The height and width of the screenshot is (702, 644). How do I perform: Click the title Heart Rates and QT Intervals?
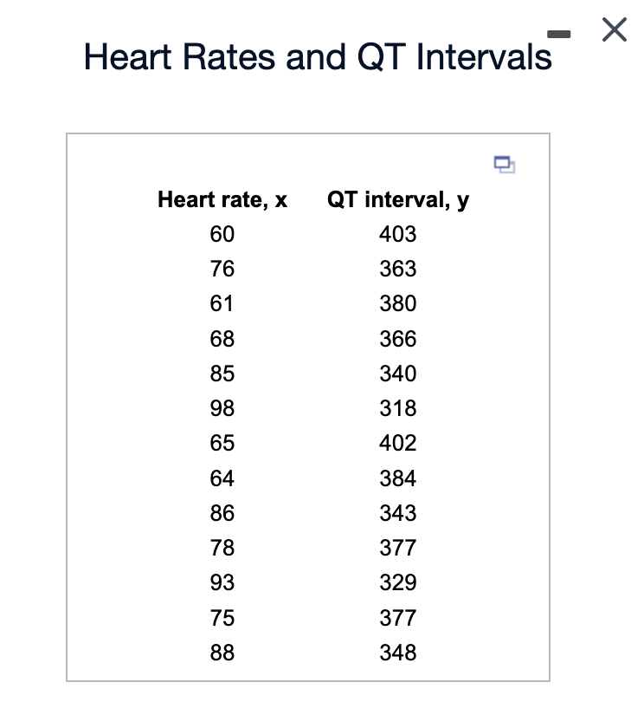coord(317,55)
